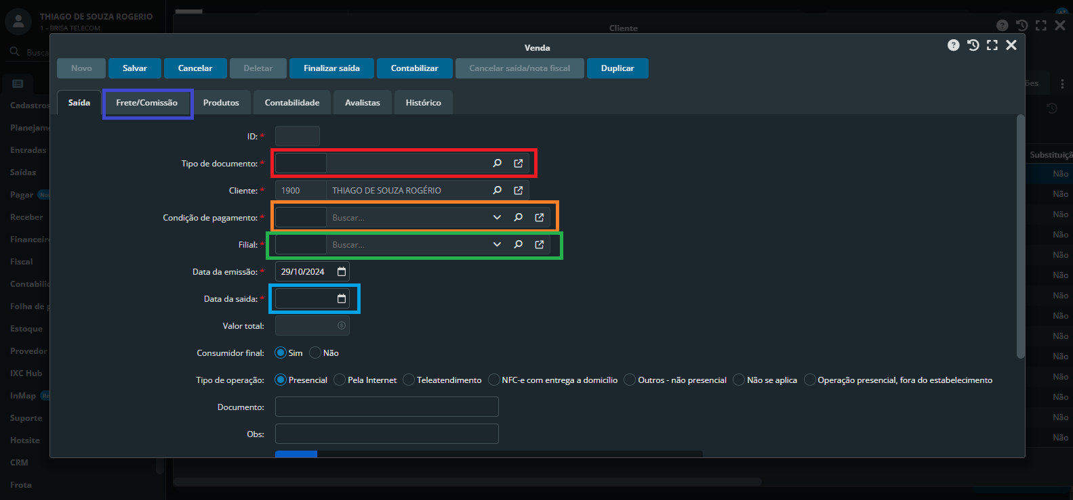Image resolution: width=1073 pixels, height=500 pixels.
Task: Click the magnifier icon in Condição de pagamento
Action: tap(519, 217)
